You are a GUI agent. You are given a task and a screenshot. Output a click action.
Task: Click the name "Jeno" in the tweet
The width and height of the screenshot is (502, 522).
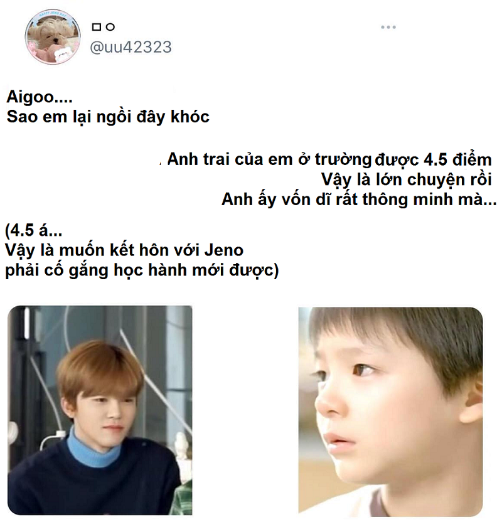point(223,250)
